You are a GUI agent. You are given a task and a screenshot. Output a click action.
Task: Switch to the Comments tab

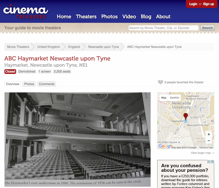(47, 84)
